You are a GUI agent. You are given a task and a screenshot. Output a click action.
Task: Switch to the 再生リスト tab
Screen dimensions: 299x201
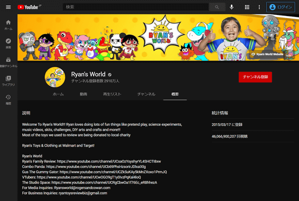click(112, 94)
